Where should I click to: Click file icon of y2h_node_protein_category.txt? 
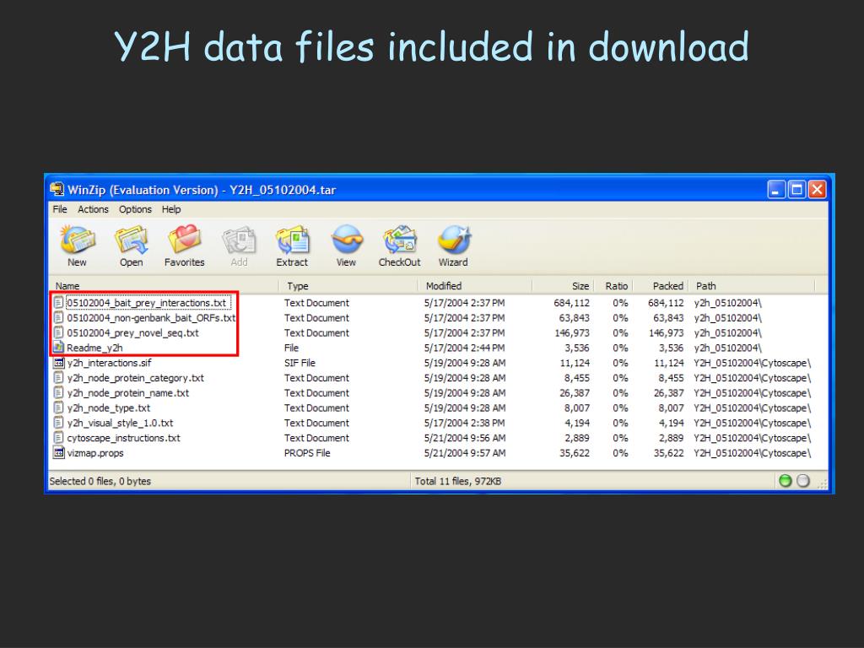(x=58, y=377)
